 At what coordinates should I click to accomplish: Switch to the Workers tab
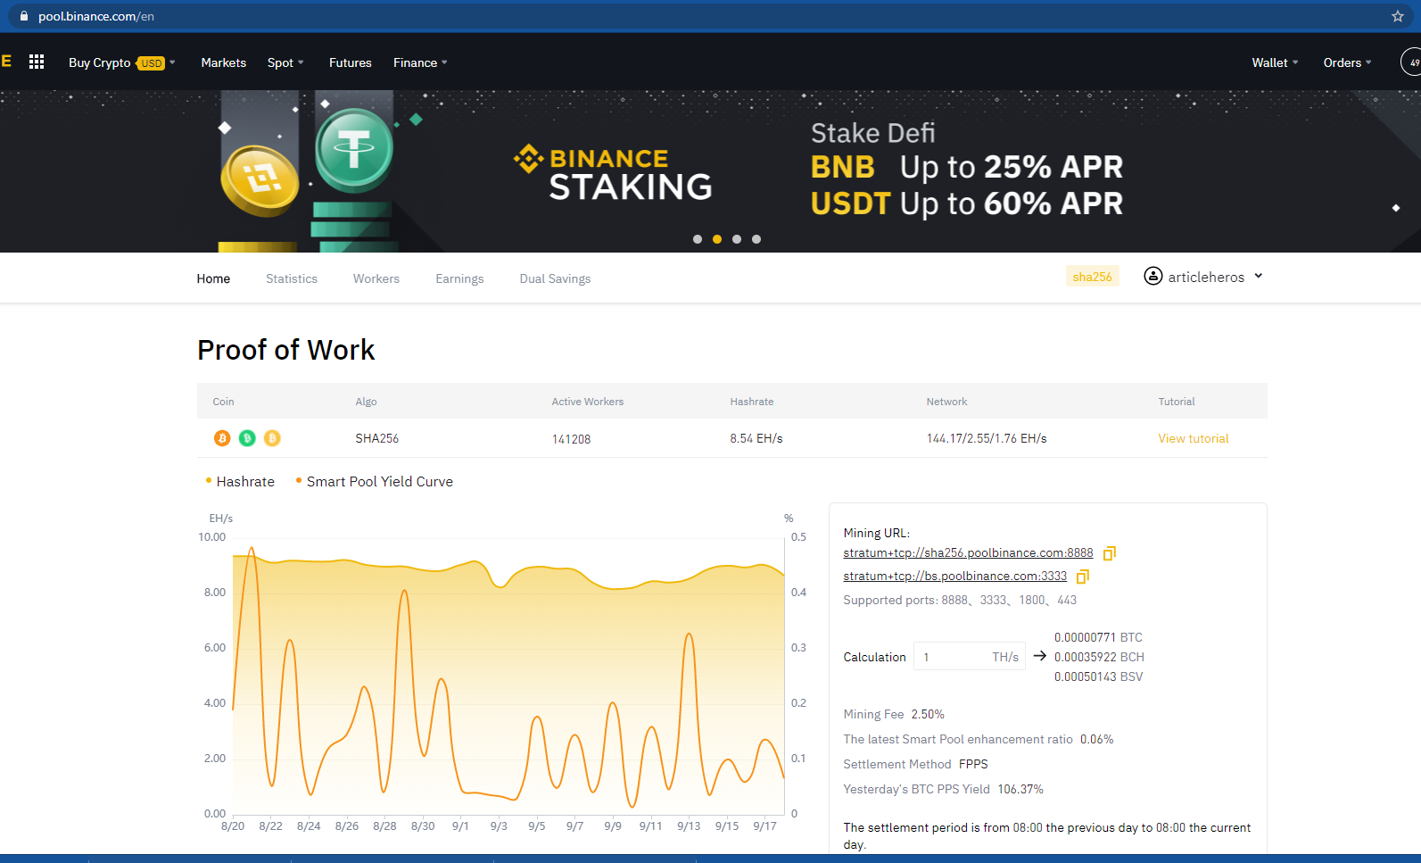click(x=376, y=278)
